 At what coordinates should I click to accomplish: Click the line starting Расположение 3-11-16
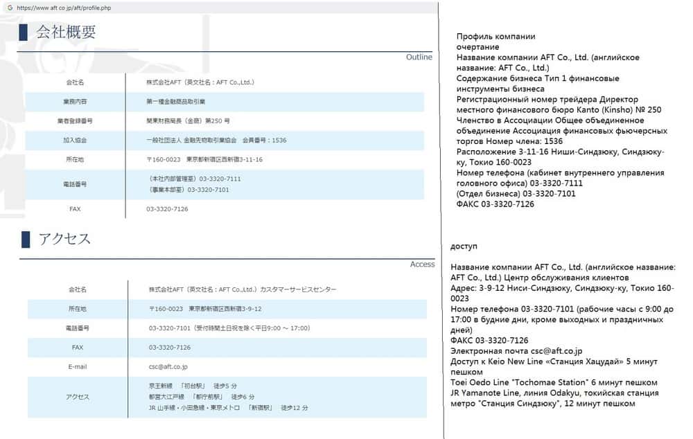tap(561, 152)
